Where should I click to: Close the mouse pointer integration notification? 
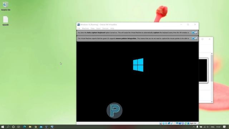(193, 38)
